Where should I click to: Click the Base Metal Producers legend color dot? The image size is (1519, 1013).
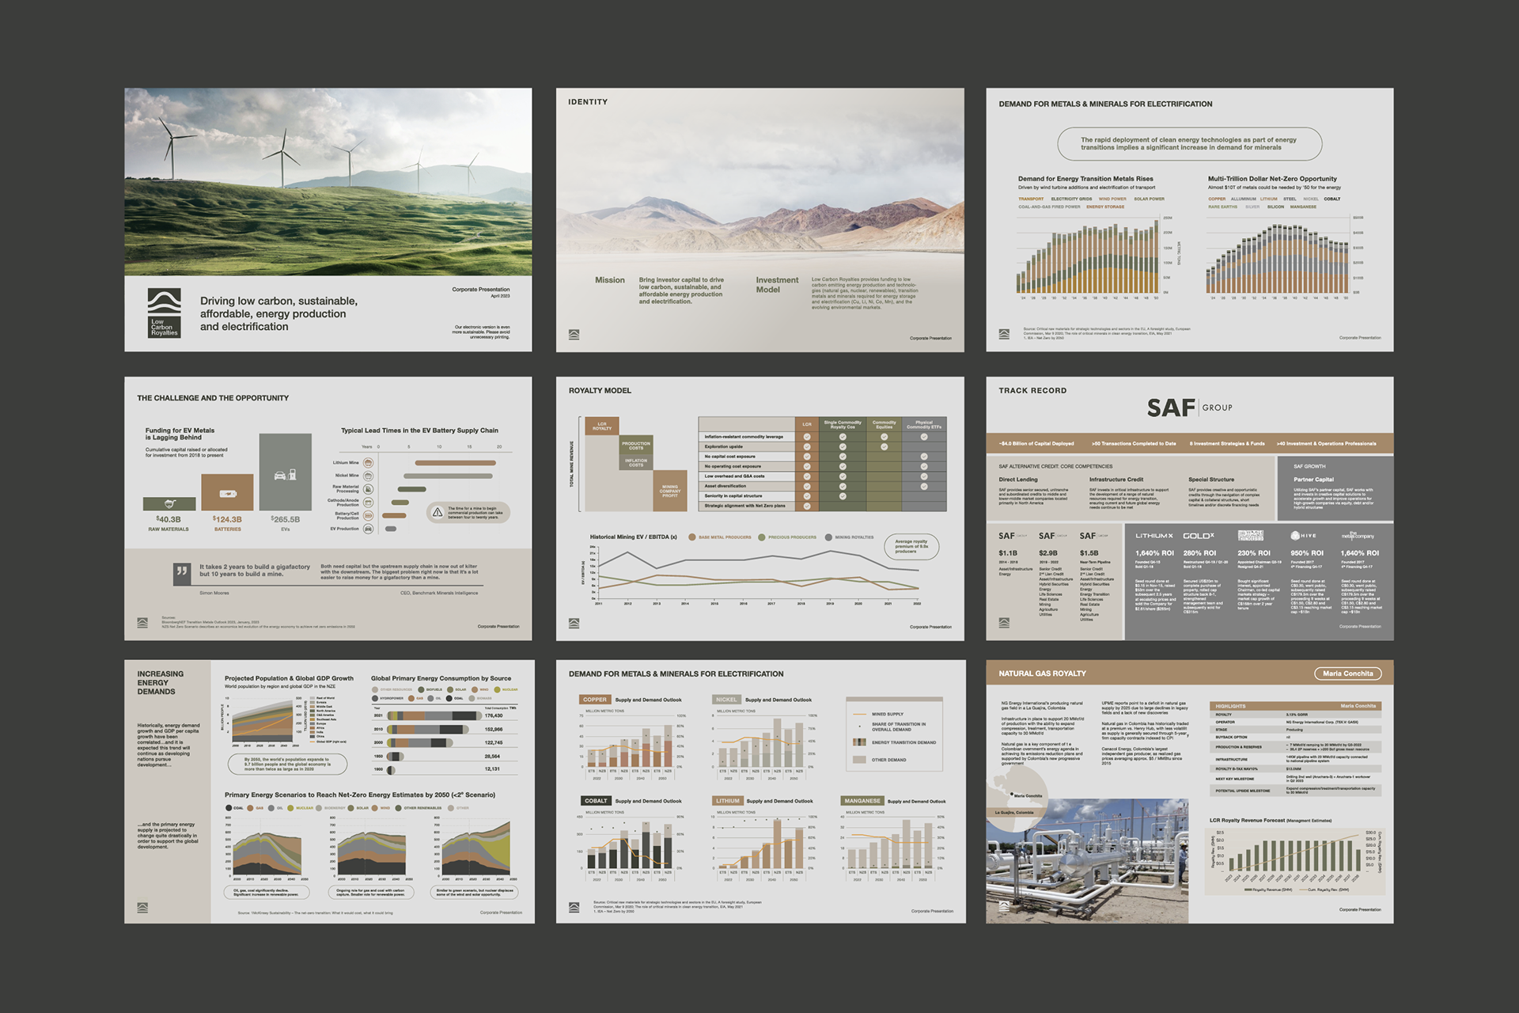[x=692, y=537]
